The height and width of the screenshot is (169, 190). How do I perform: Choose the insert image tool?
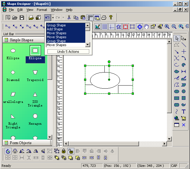pos(184,118)
